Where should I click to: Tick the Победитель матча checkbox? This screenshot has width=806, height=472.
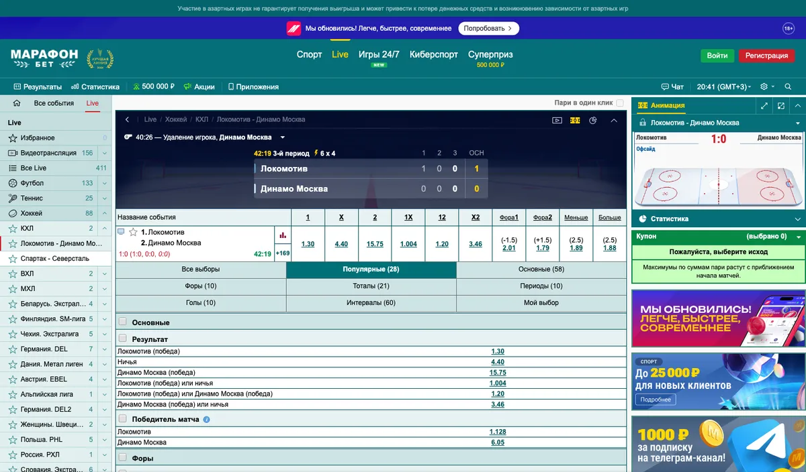click(123, 418)
